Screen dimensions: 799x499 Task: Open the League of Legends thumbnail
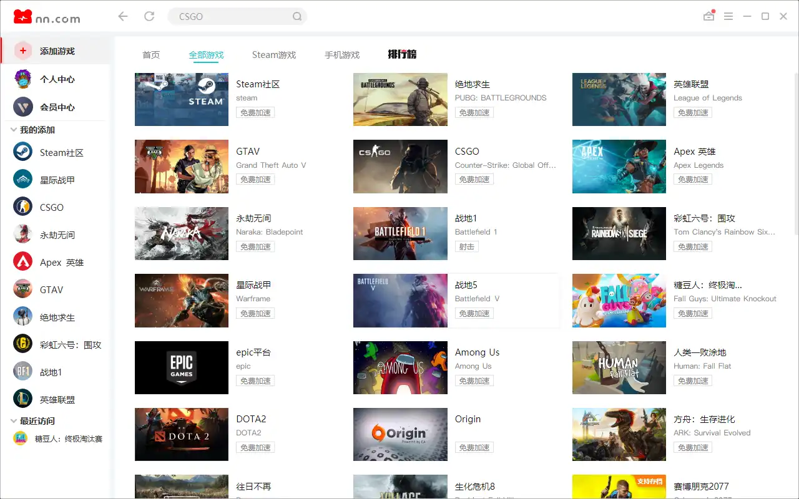click(x=619, y=99)
